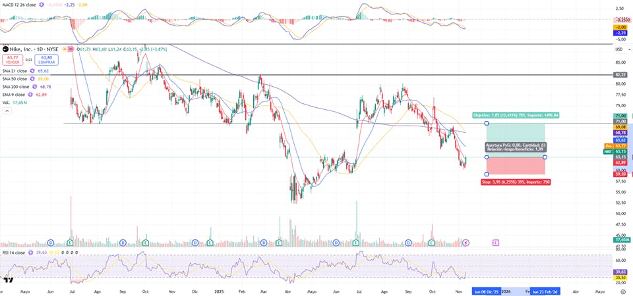
Task: Click the lun 23 Feb '26 date label
Action: click(x=545, y=292)
